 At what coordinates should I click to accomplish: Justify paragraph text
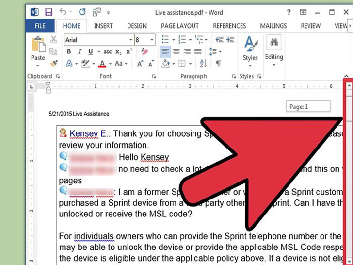(x=198, y=52)
